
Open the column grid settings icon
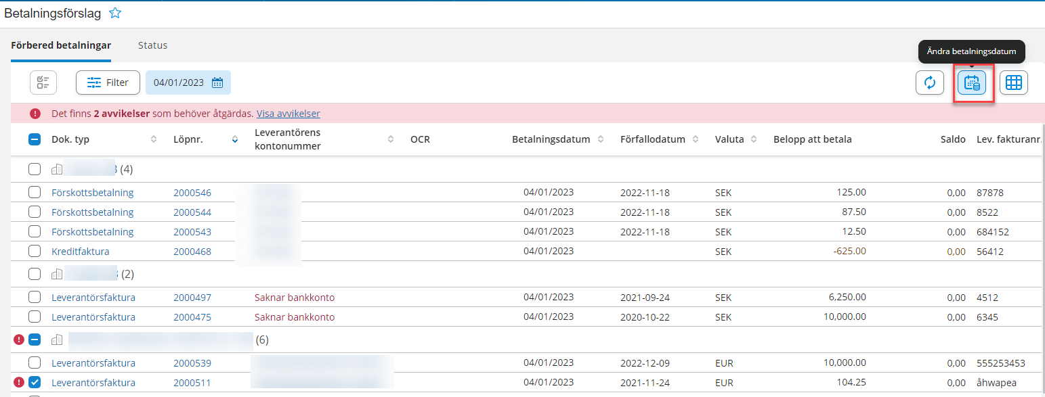[x=1013, y=83]
